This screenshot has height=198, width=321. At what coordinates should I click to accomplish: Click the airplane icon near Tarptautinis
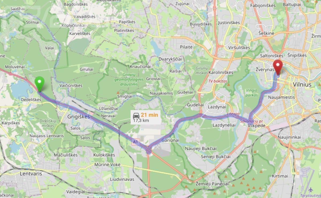310,190
